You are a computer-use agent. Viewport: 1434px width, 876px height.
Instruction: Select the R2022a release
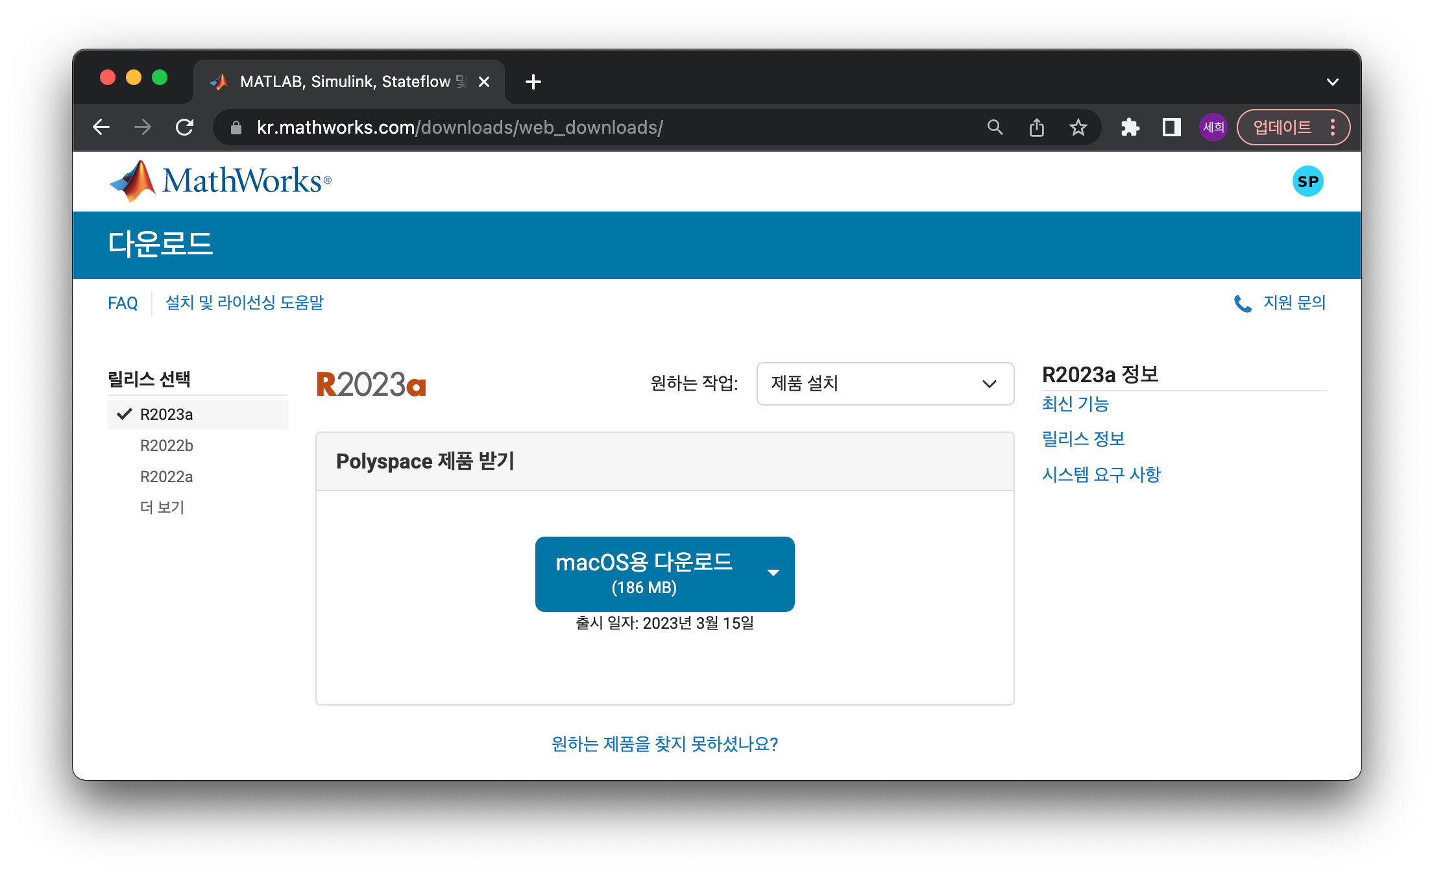point(166,477)
